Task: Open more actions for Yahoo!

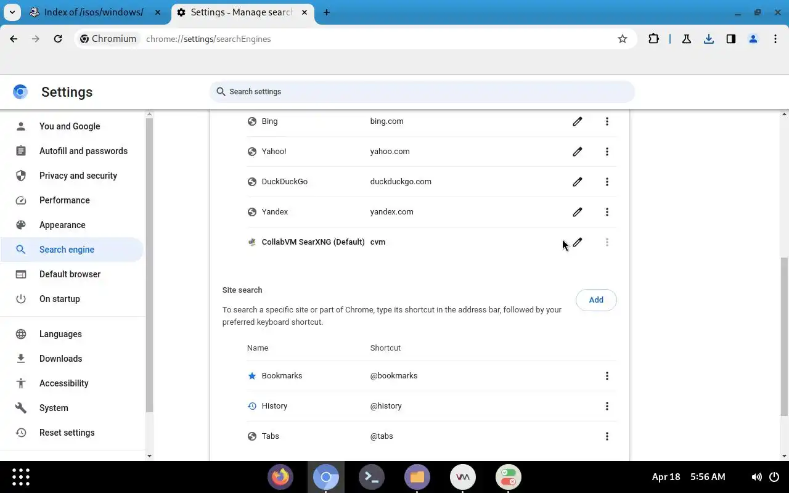Action: [x=607, y=152]
